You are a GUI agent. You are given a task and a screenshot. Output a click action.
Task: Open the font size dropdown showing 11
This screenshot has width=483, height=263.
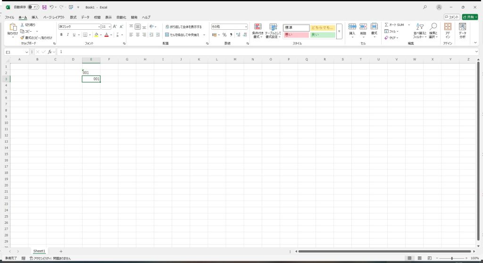click(109, 27)
